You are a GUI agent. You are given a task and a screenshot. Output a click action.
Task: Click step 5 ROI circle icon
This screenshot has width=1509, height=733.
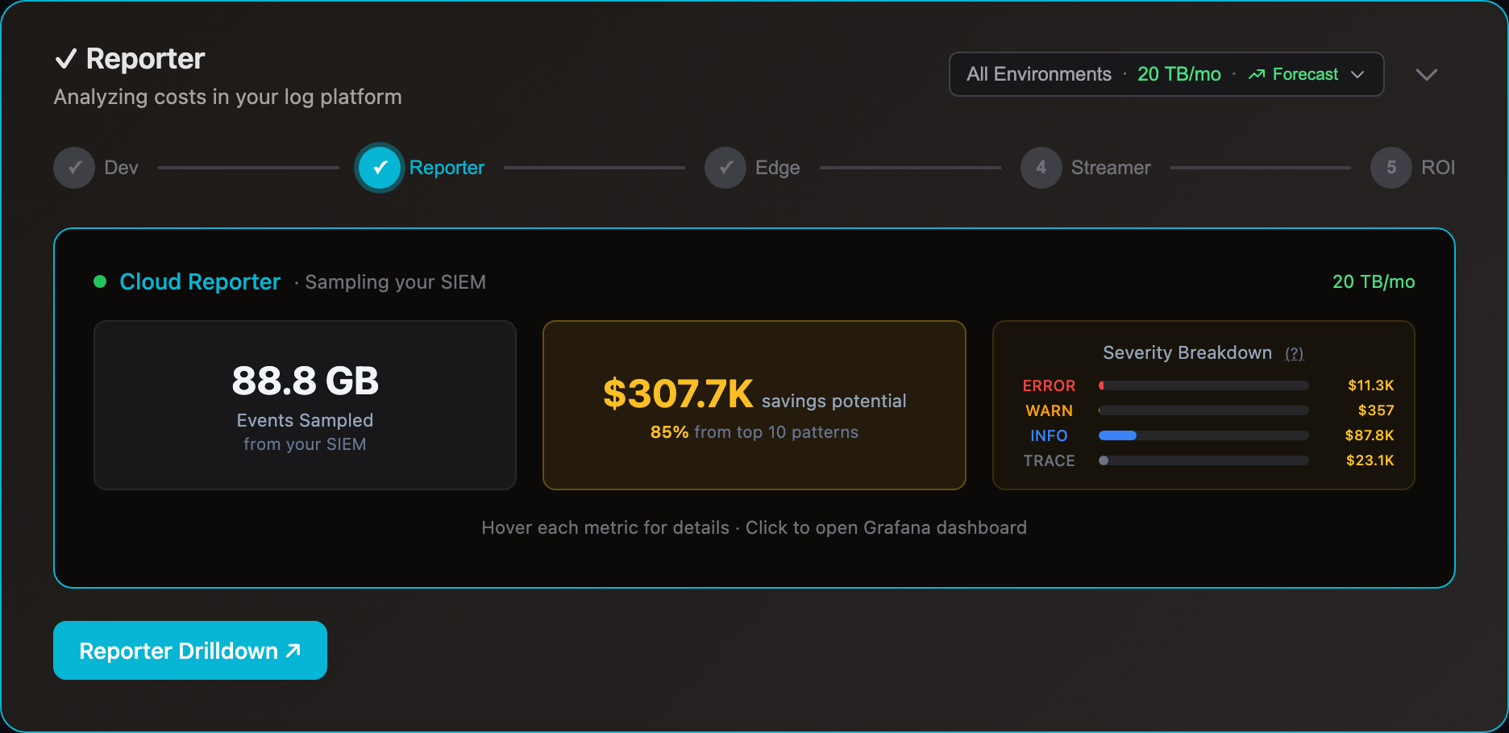click(x=1391, y=168)
